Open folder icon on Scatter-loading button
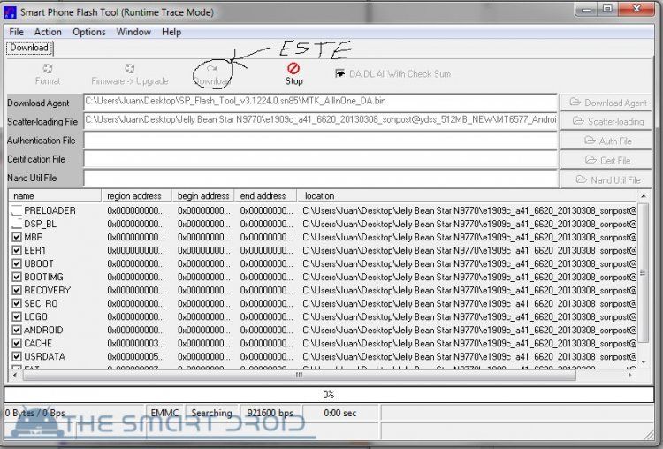The image size is (663, 449). tap(578, 121)
